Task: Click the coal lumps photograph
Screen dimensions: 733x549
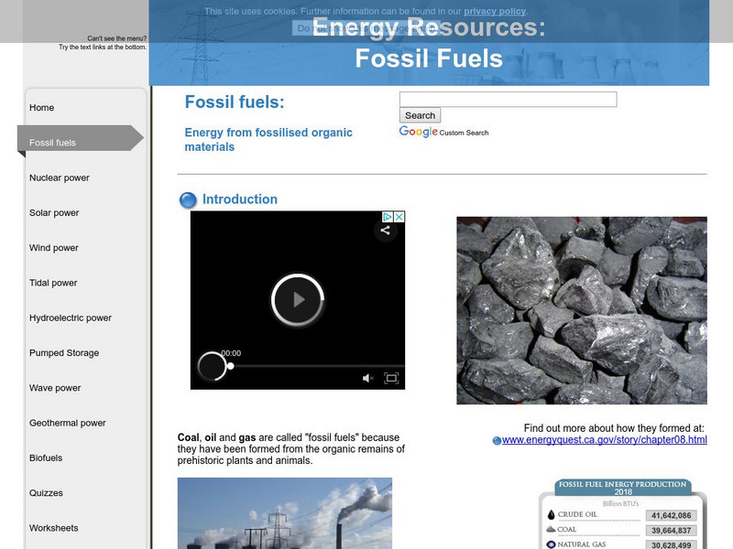Action: (582, 310)
